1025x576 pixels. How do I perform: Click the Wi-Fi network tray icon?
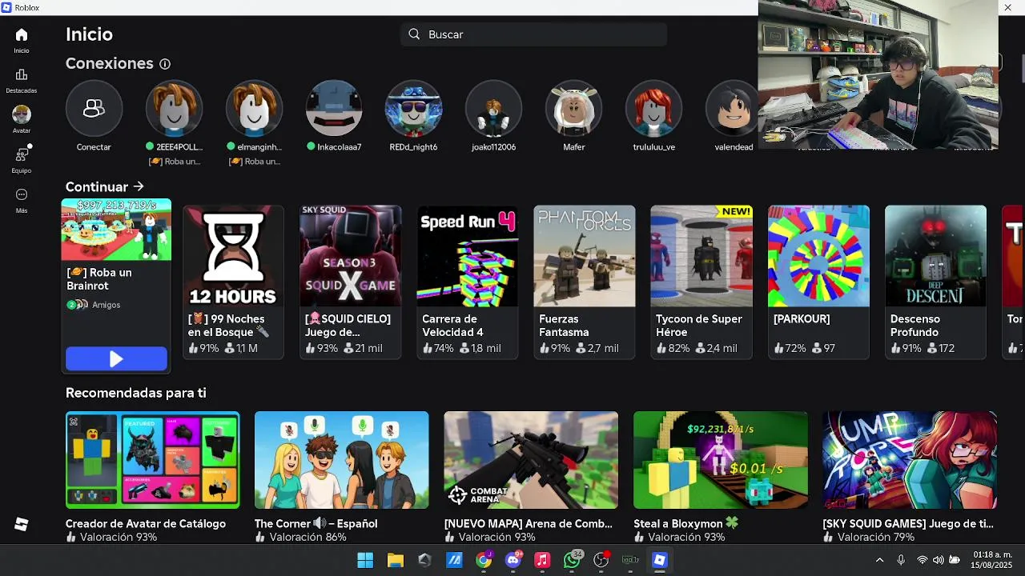922,560
